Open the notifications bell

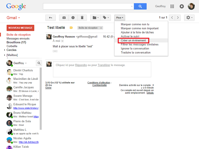click(x=182, y=6)
